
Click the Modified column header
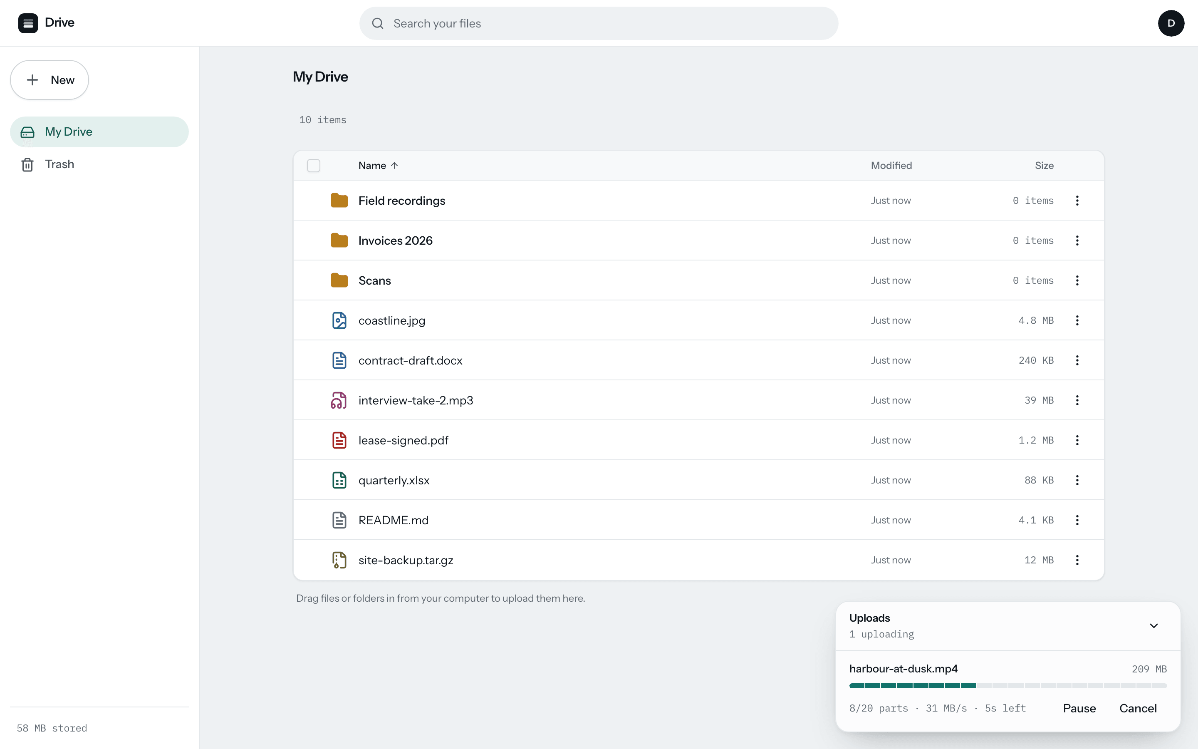click(x=891, y=166)
